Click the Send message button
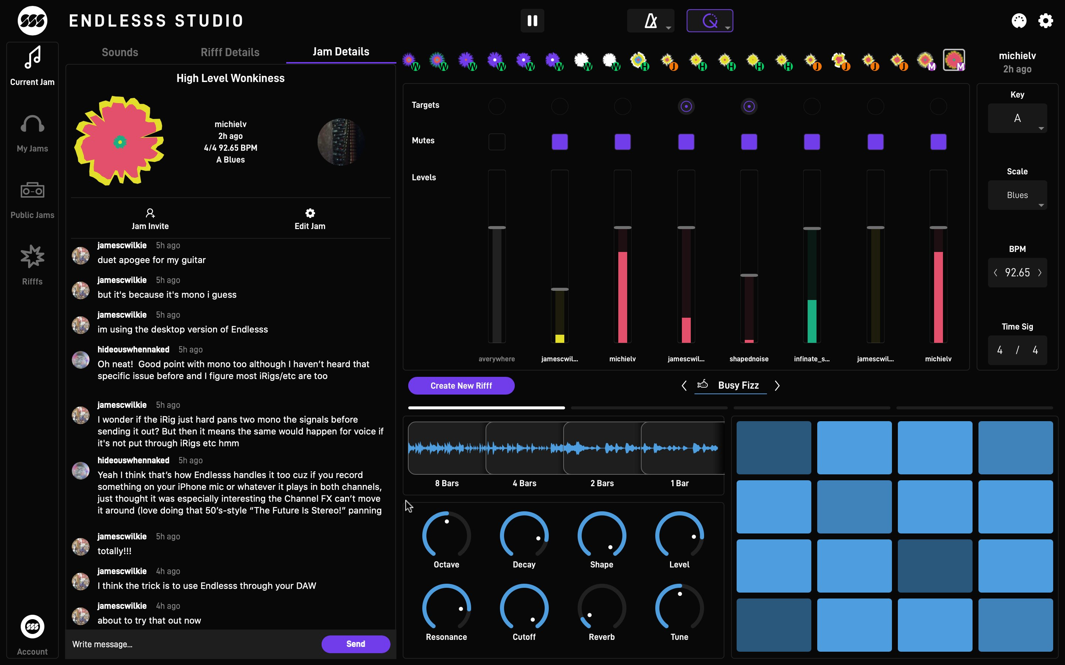 tap(356, 644)
